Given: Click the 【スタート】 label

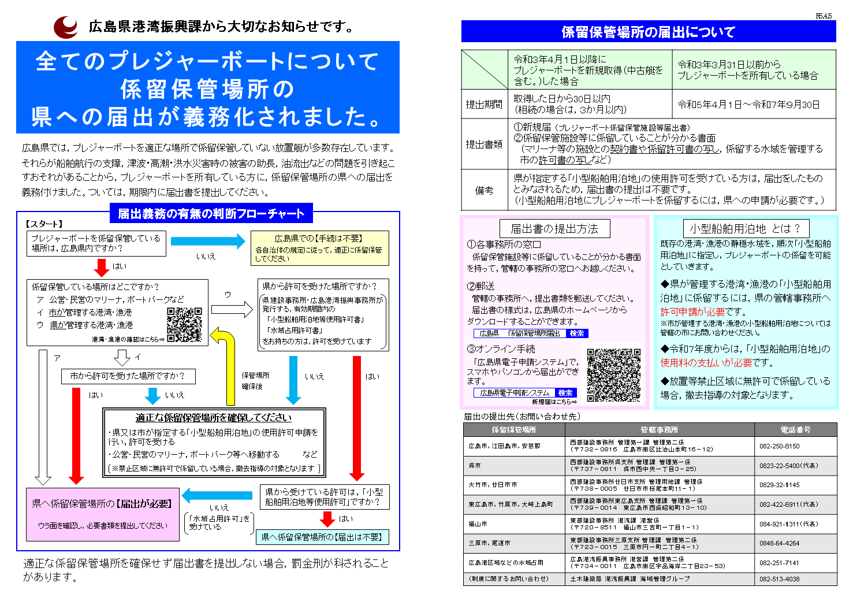Looking at the screenshot, I should pos(44,224).
